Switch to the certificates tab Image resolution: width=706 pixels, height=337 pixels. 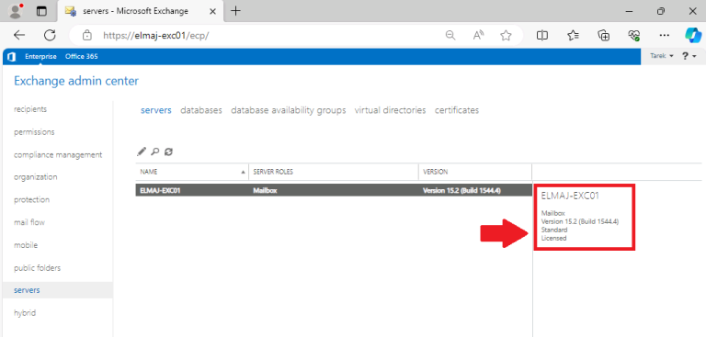tap(457, 110)
